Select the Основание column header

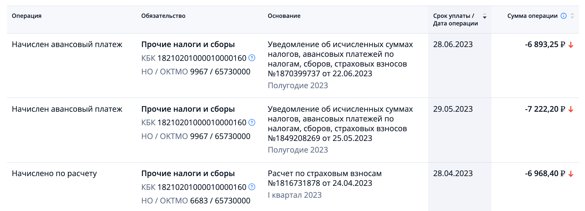click(284, 16)
